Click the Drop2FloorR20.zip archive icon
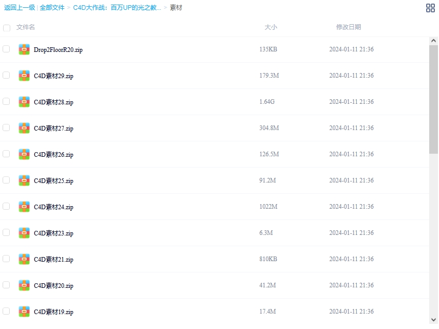The height and width of the screenshot is (329, 439). tap(24, 49)
